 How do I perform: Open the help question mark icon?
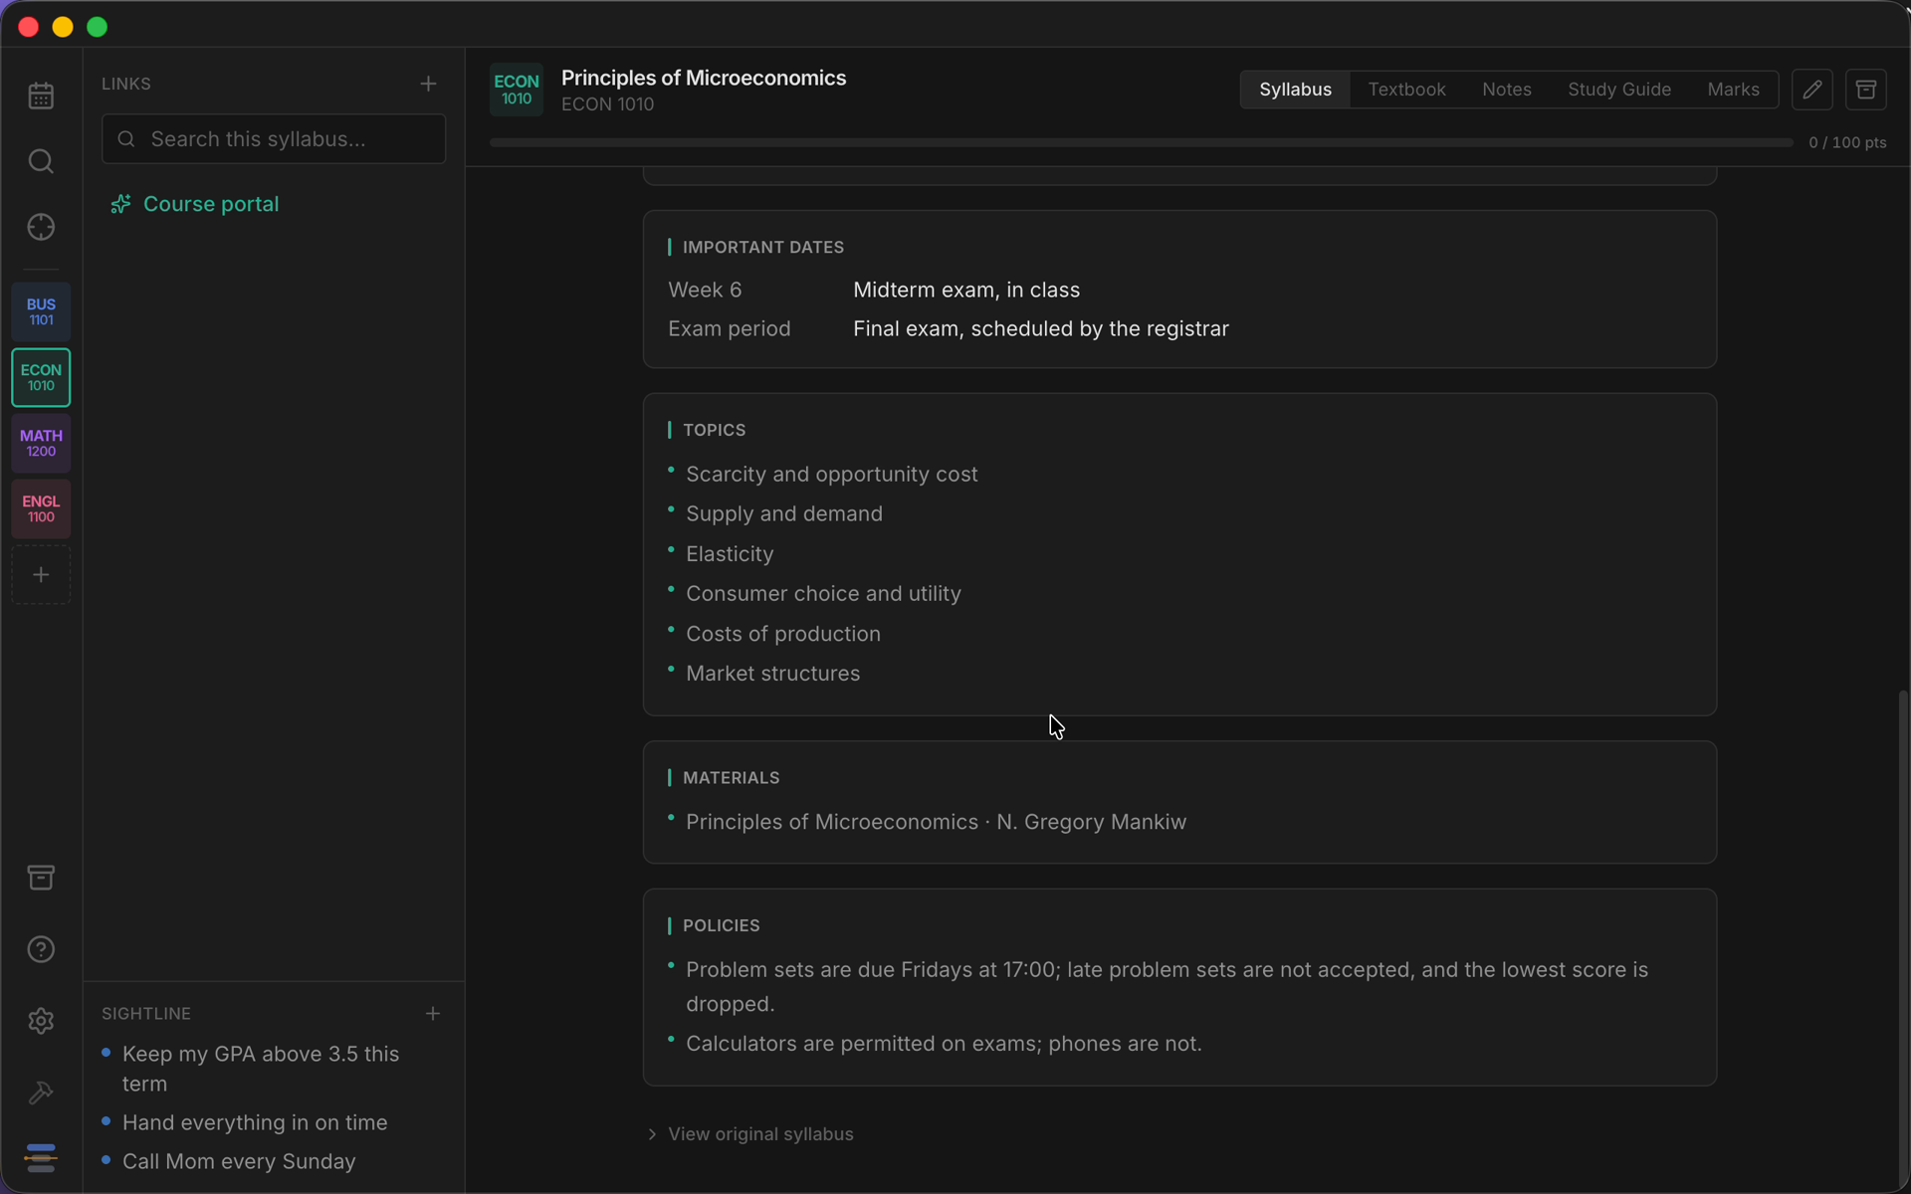[41, 949]
